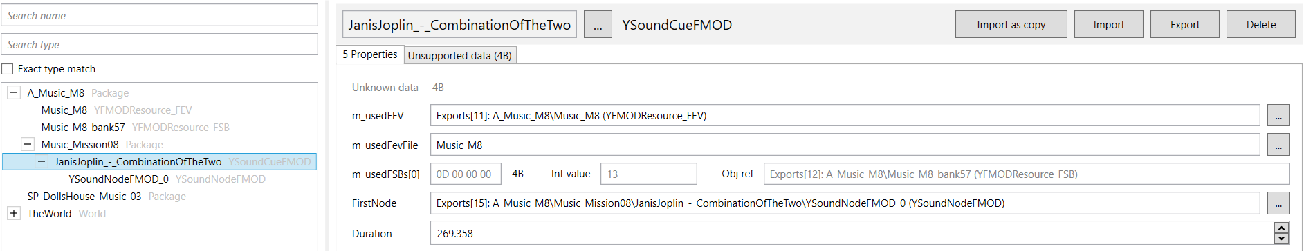Click the Import as copy button
This screenshot has width=1304, height=251.
[1011, 25]
